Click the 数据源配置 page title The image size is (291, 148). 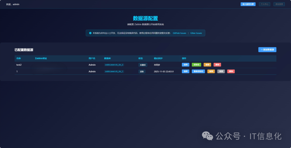coord(145,18)
